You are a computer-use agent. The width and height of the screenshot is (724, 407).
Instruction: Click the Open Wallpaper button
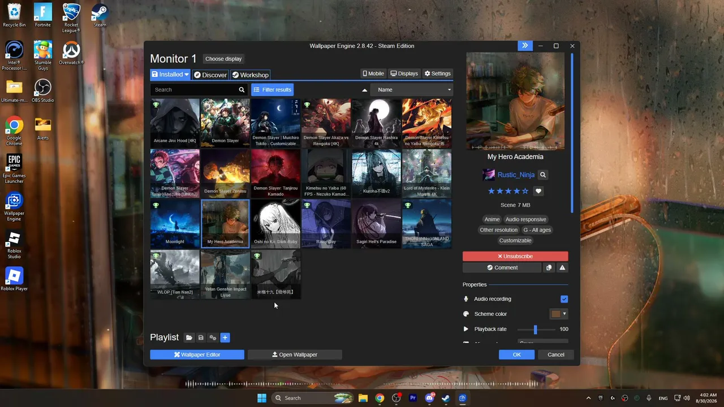pyautogui.click(x=295, y=354)
